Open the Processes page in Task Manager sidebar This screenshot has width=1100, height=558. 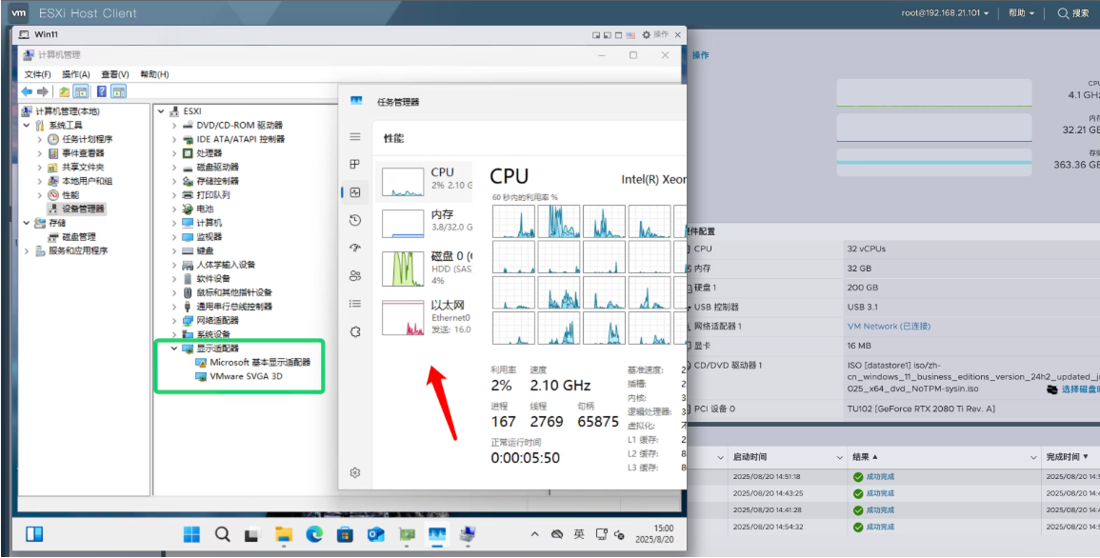point(355,164)
